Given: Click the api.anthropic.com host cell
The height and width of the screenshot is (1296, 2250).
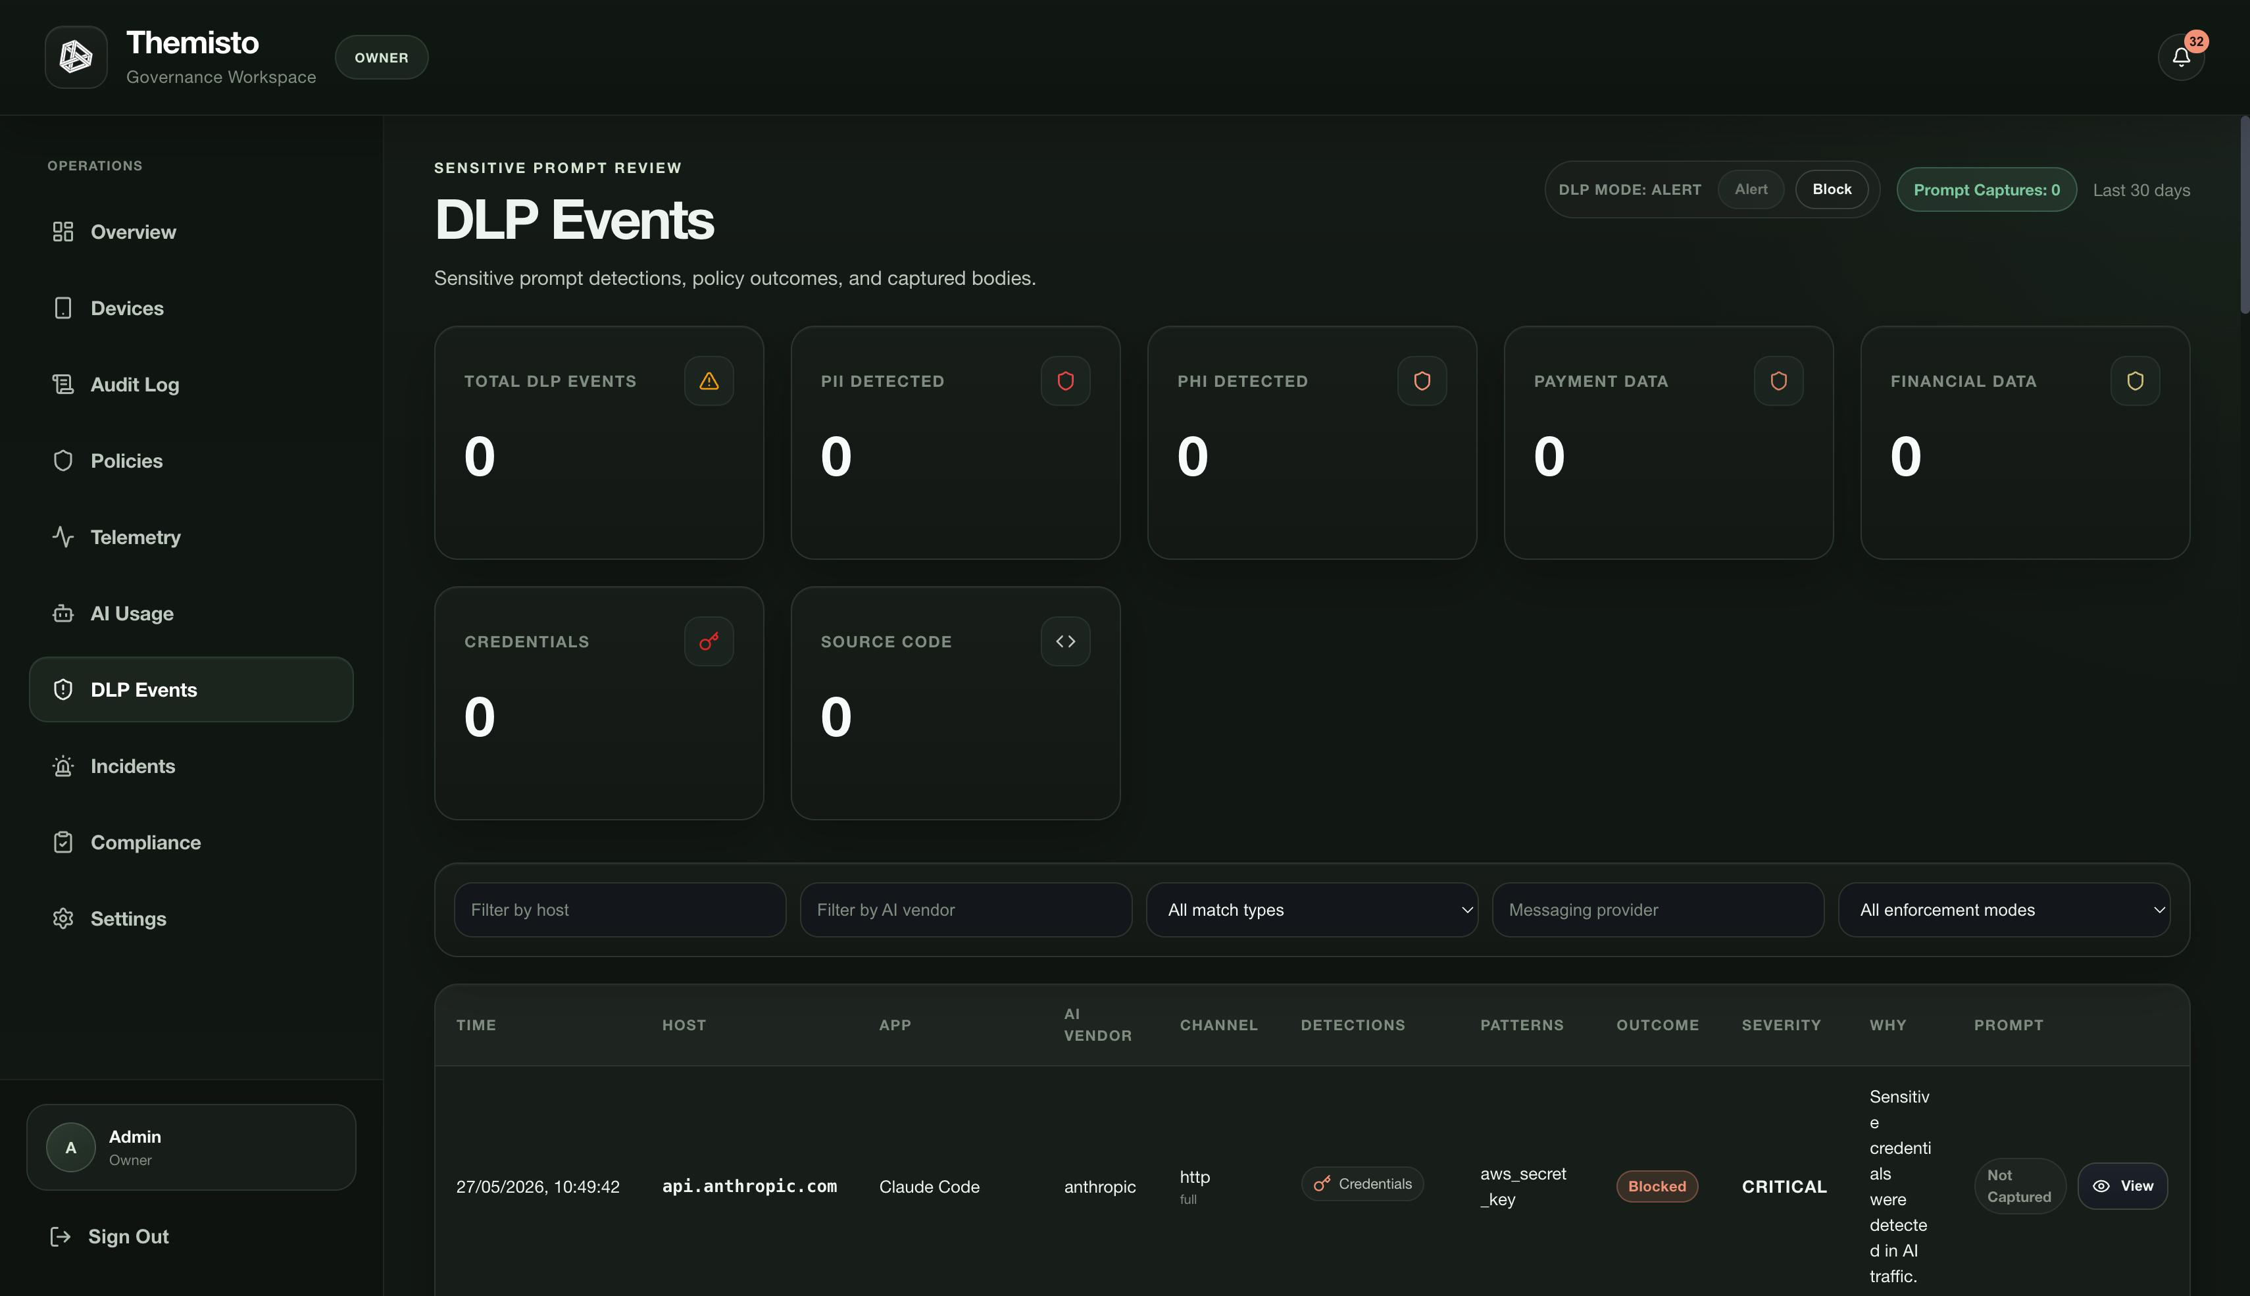Looking at the screenshot, I should tap(749, 1185).
